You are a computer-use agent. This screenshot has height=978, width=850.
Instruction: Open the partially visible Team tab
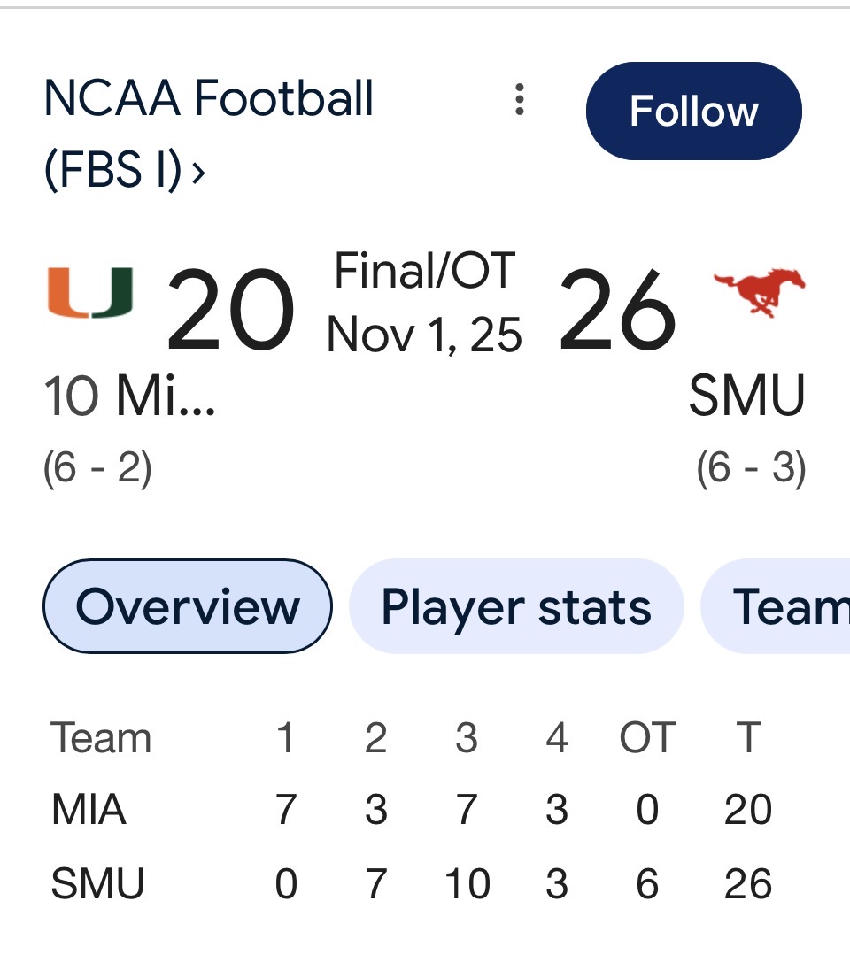click(776, 606)
